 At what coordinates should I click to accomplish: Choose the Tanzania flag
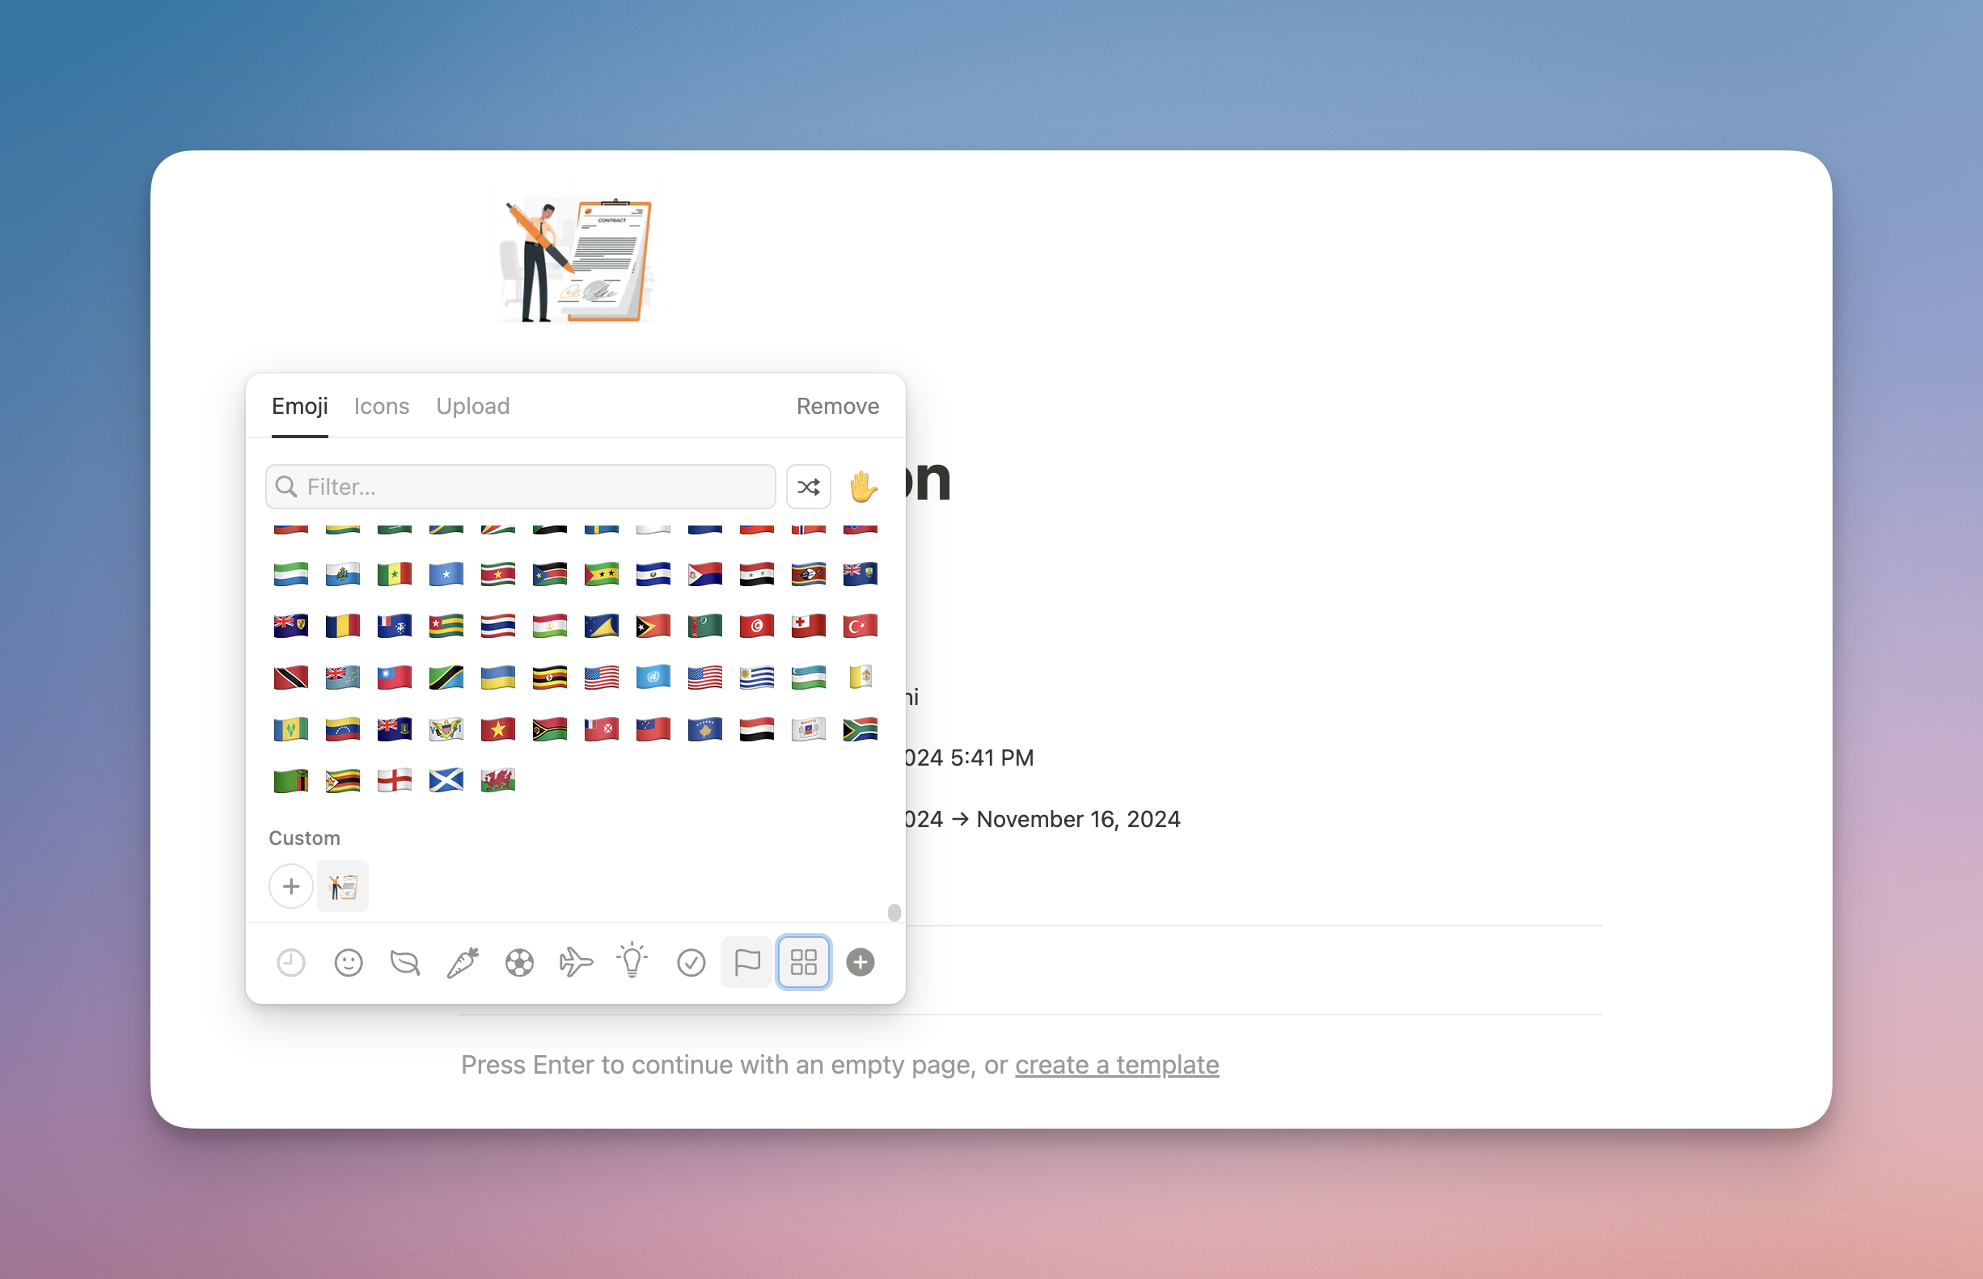pos(446,677)
